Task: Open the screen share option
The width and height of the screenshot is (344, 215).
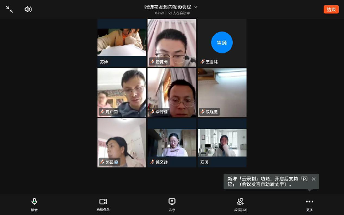Action: point(172,204)
